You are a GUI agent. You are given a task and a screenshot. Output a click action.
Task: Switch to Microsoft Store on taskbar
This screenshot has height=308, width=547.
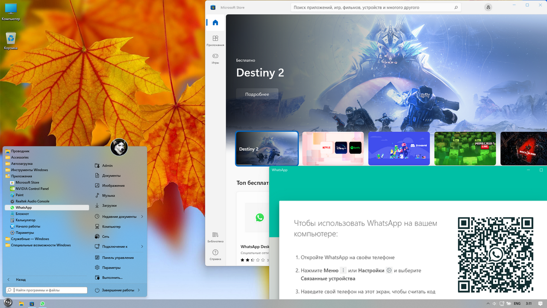tap(32, 304)
